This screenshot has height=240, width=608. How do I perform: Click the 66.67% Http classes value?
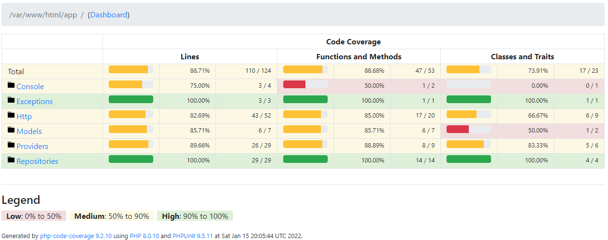coord(537,116)
